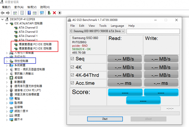Viewport: 189px width, 127px height.
Task: Click the speaker icon beside 音效、視訊及遊戲控制器
Action: coord(11,69)
